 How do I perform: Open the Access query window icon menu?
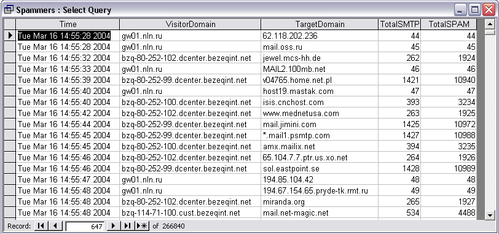coord(9,10)
